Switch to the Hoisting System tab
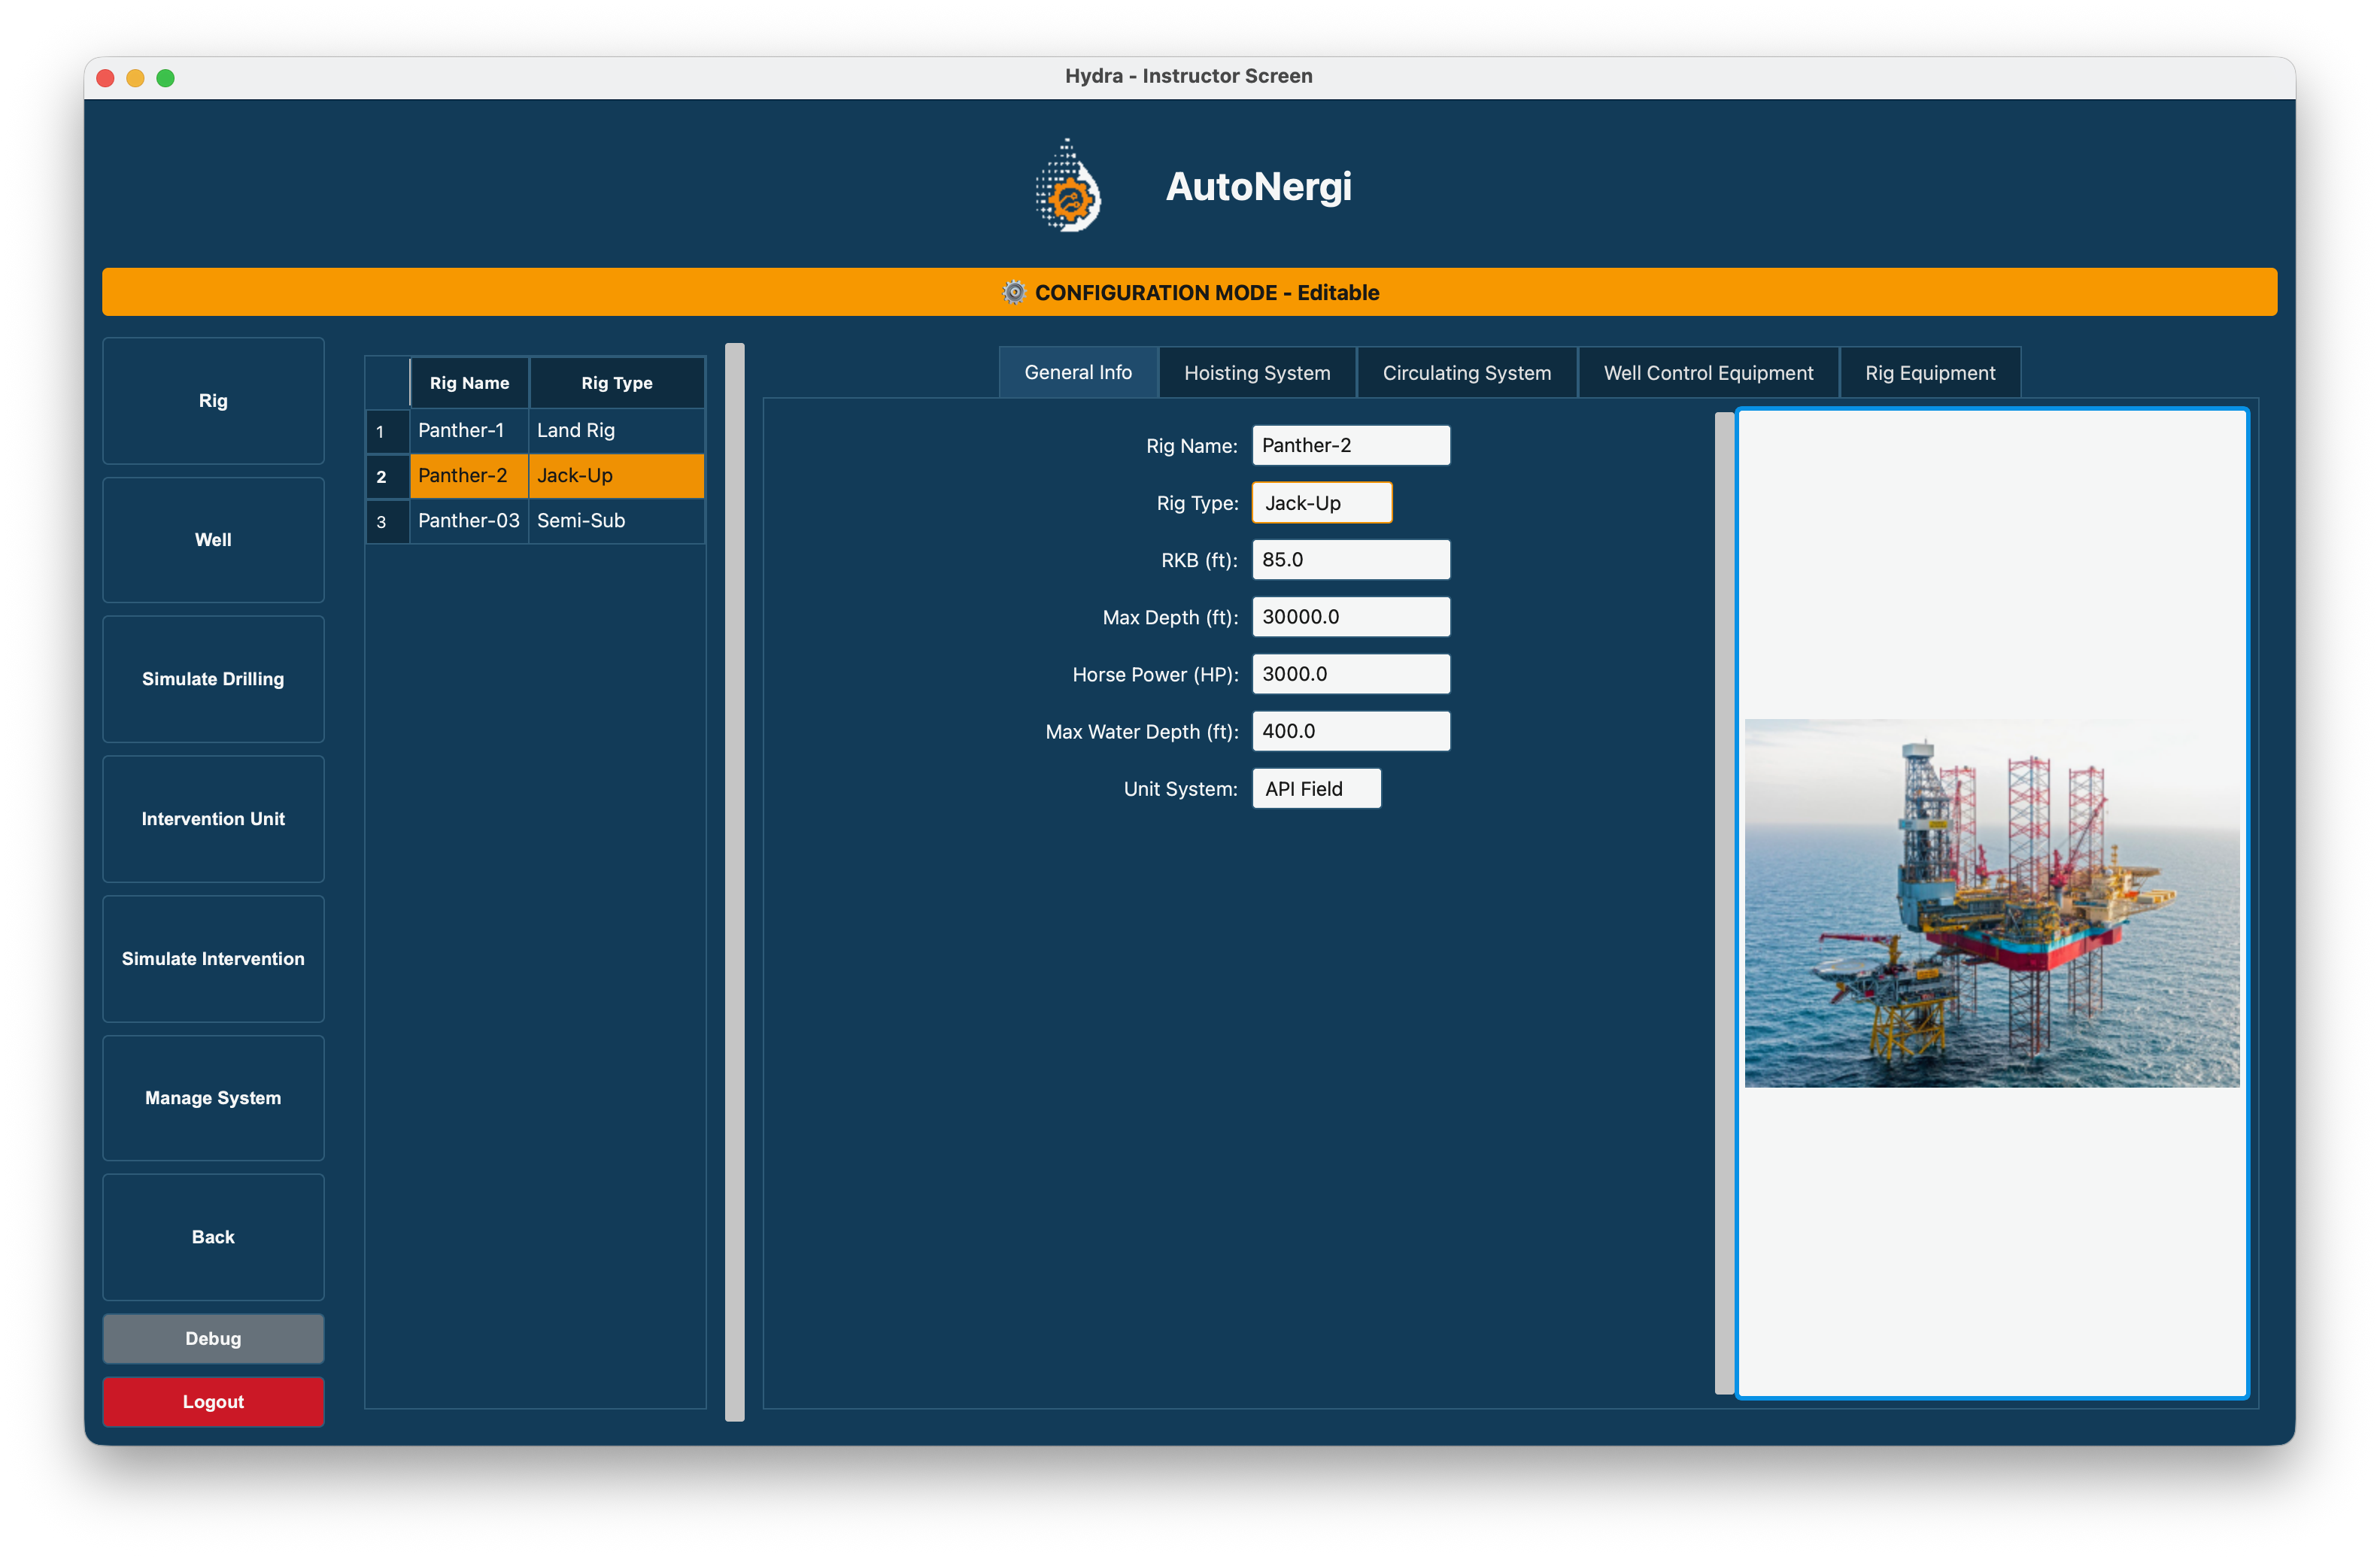 pyautogui.click(x=1256, y=373)
